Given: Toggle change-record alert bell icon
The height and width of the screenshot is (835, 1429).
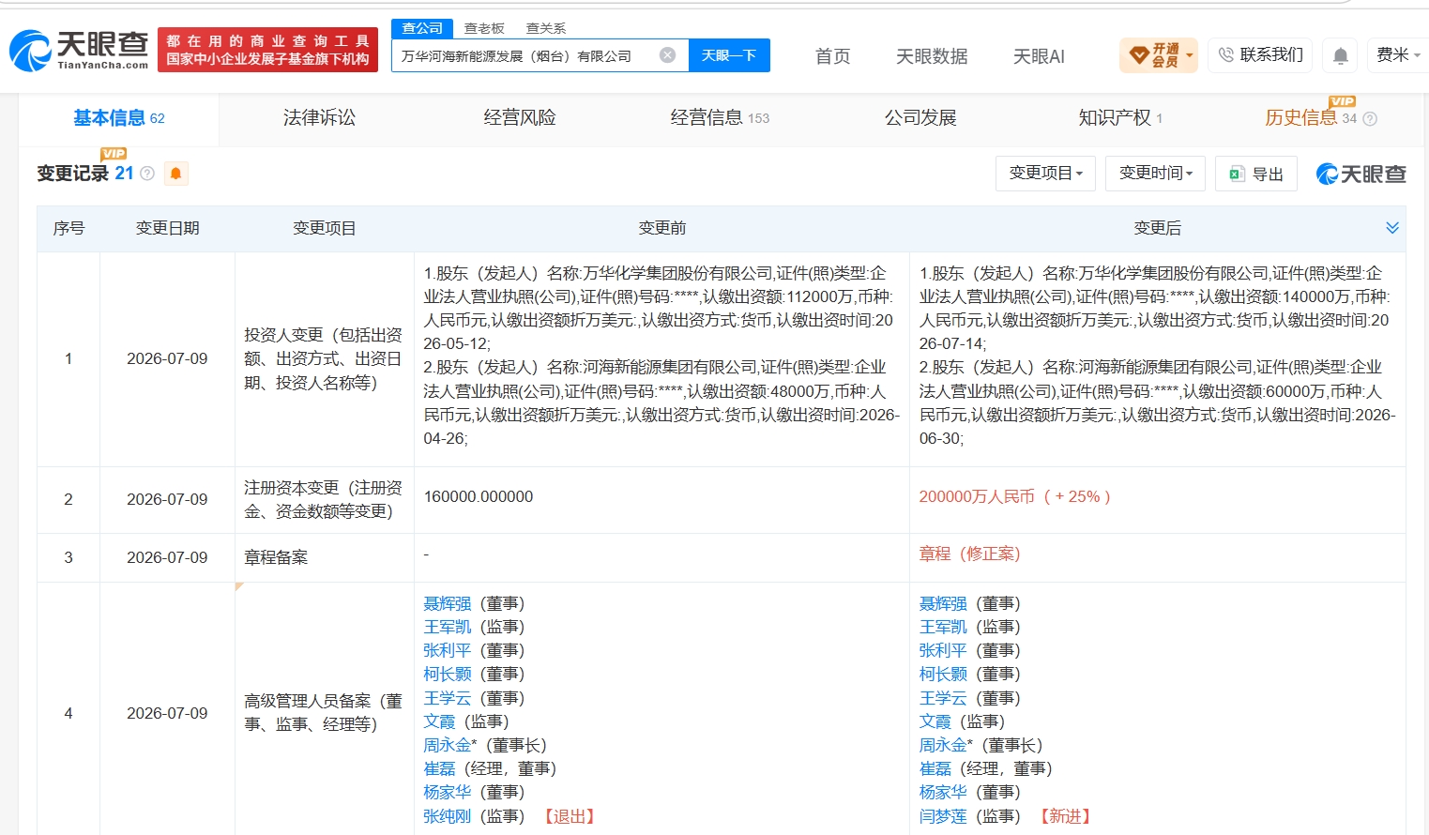Looking at the screenshot, I should click(175, 174).
